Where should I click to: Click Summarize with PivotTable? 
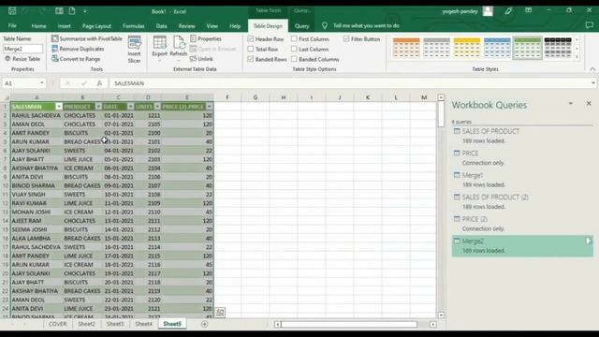pyautogui.click(x=87, y=38)
